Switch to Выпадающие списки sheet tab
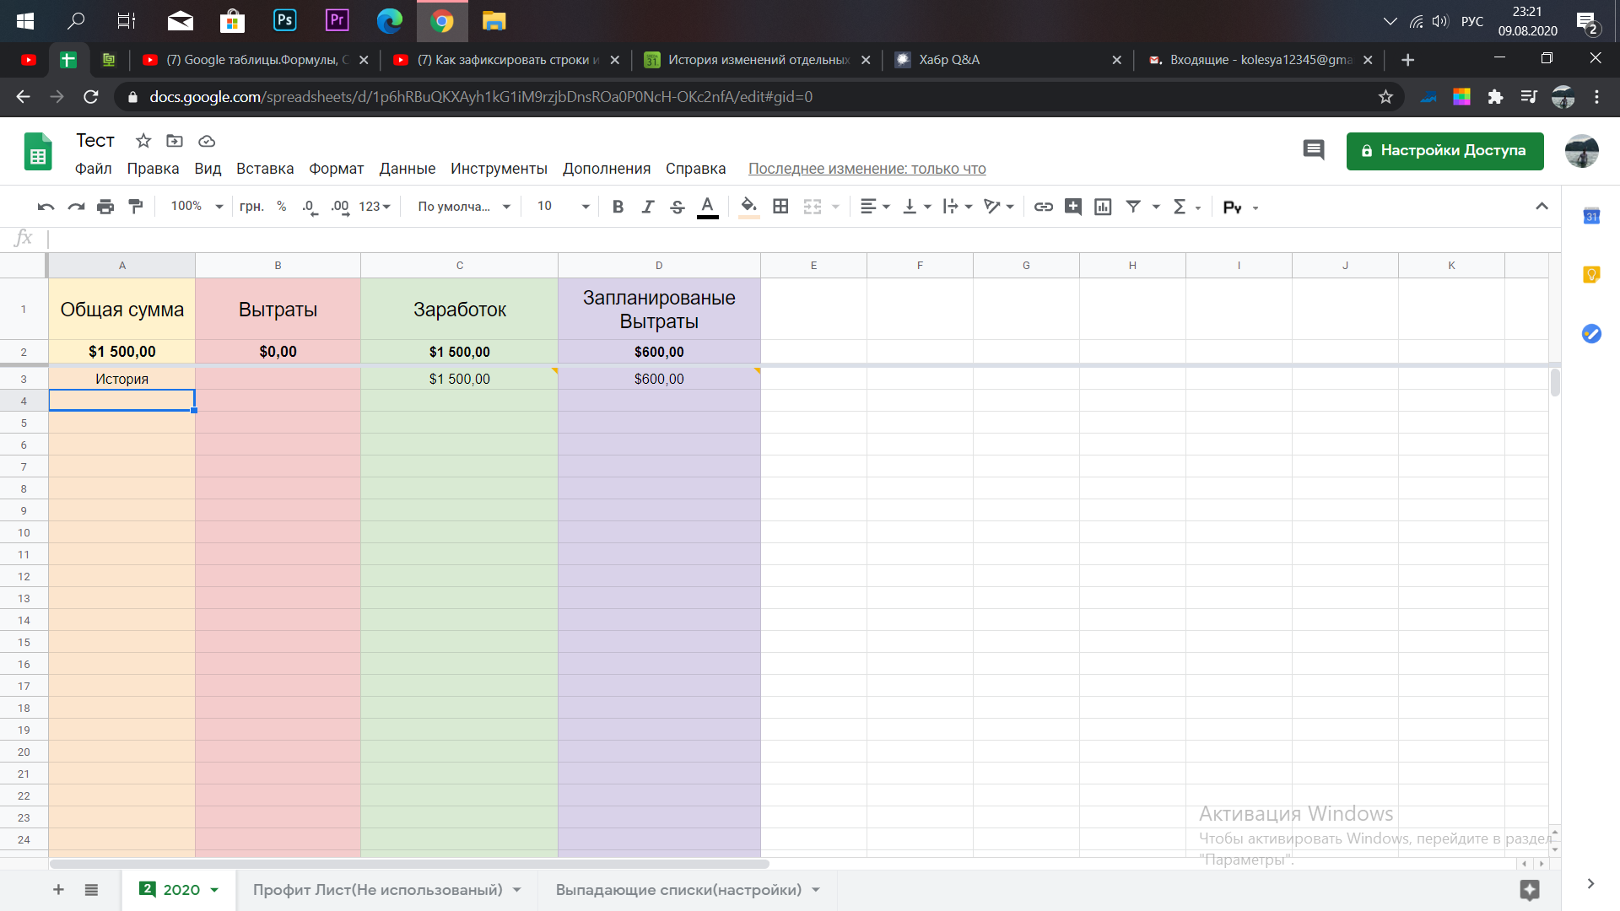 (678, 890)
